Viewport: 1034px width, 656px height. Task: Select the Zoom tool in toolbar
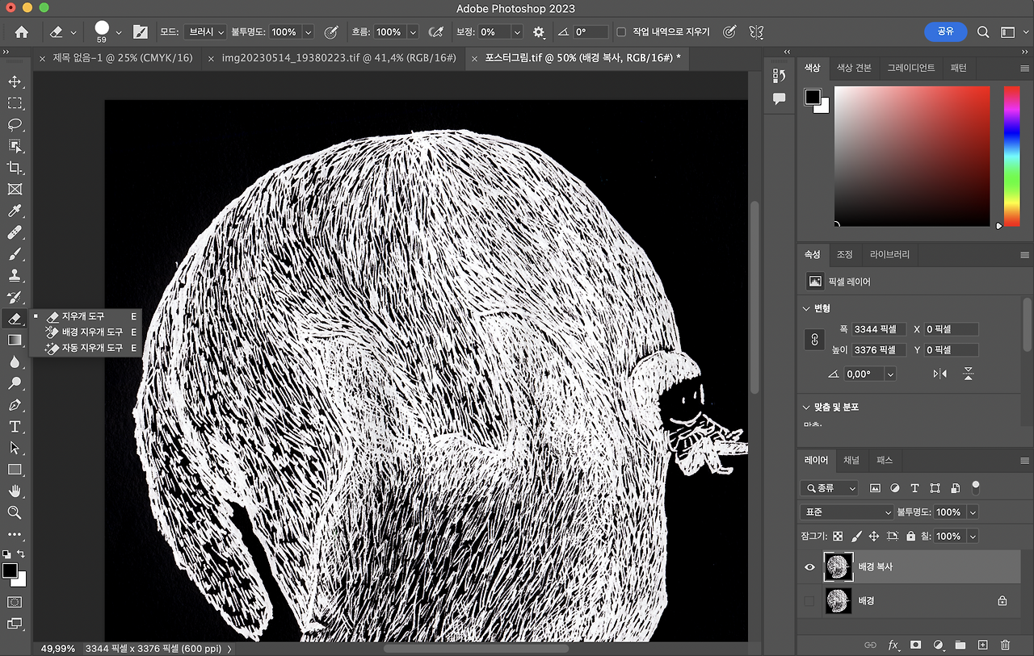click(x=15, y=512)
